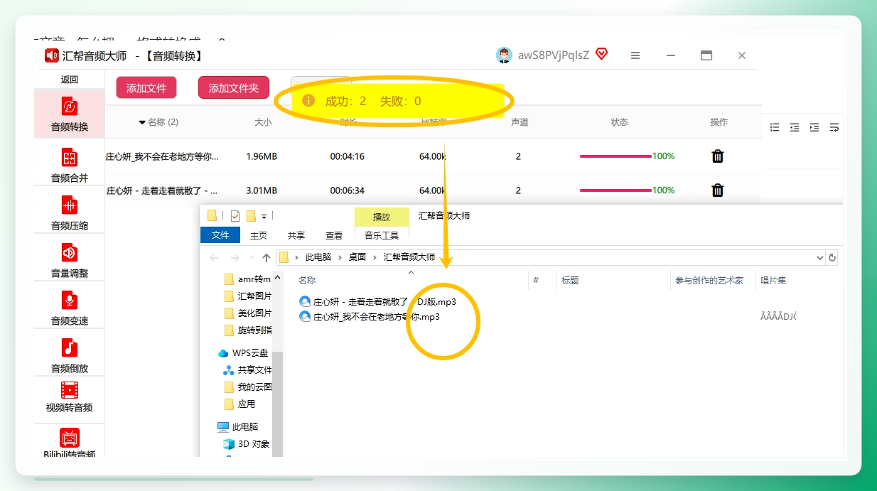The height and width of the screenshot is (491, 877).
Task: Open the 共享 ribbon tab
Action: [296, 235]
